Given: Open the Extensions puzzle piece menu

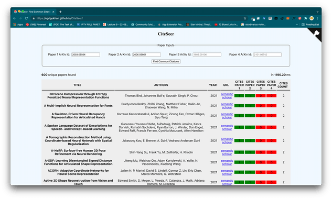Looking at the screenshot, I should [306, 18].
